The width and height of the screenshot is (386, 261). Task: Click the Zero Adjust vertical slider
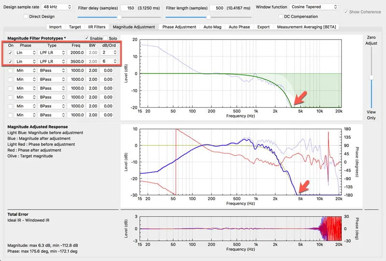371,78
